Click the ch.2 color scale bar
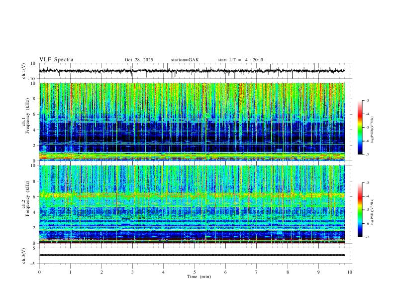 tap(360, 210)
